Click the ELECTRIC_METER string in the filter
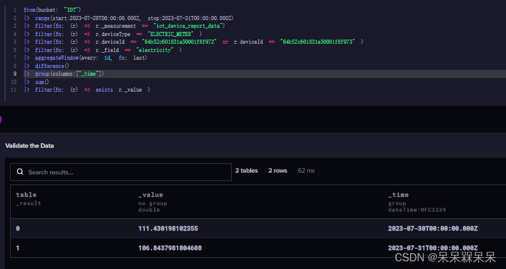The height and width of the screenshot is (269, 506). tap(171, 34)
